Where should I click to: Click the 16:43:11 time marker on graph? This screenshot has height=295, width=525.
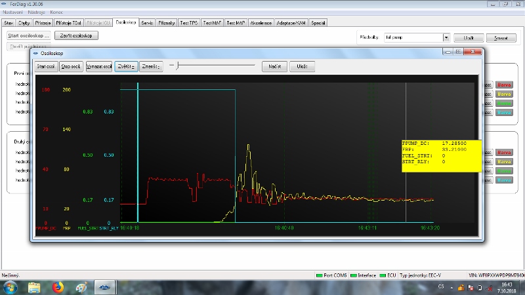367,228
